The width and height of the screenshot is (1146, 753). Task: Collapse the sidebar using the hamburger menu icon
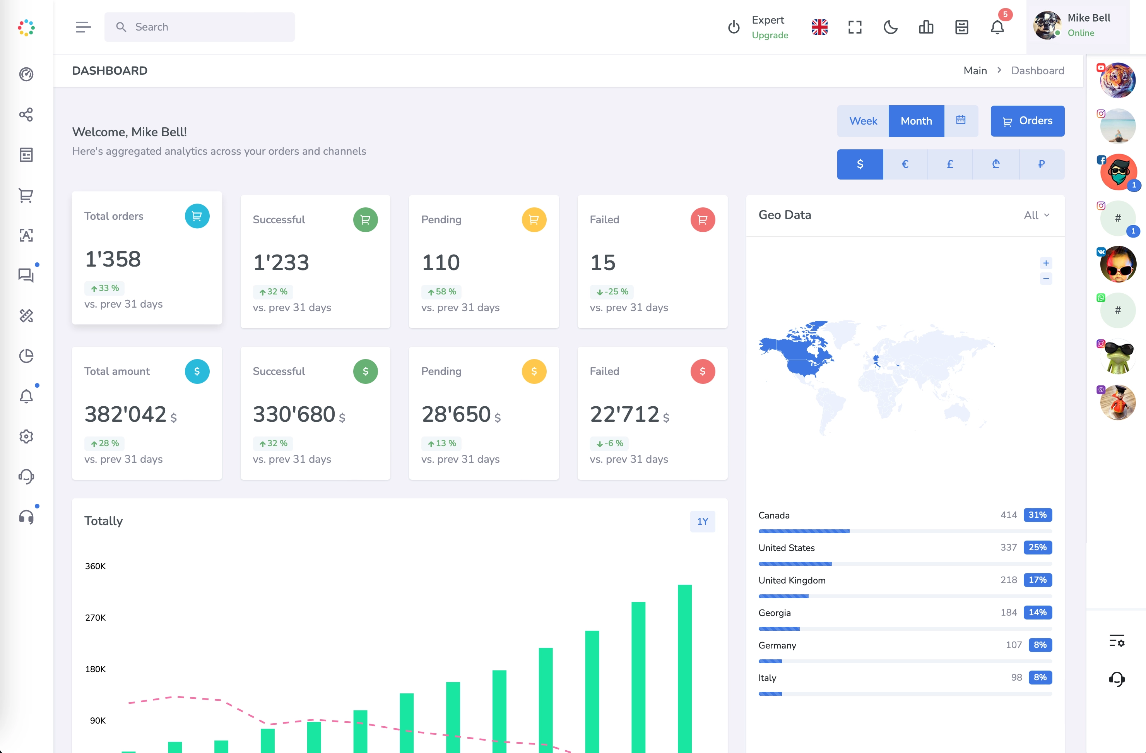83,27
